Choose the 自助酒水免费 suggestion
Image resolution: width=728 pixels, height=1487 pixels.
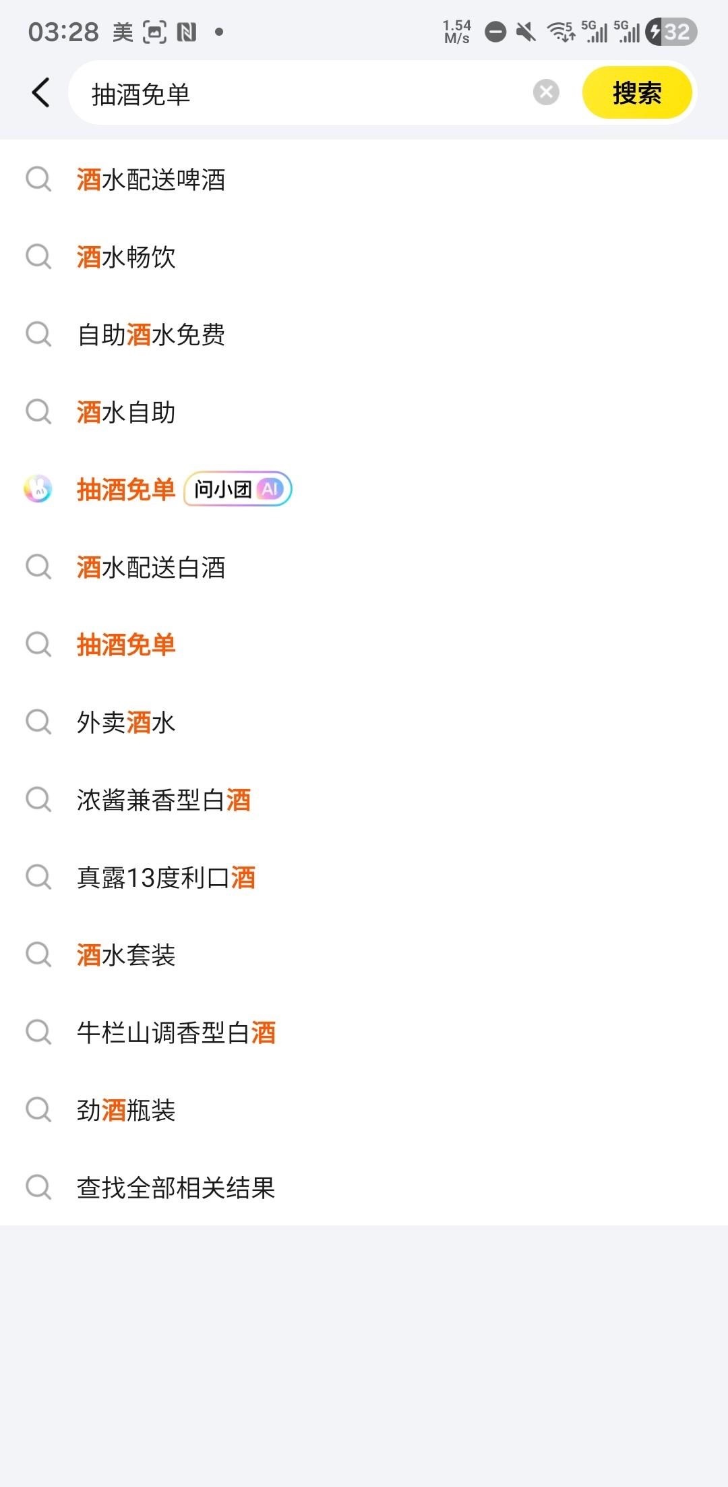[151, 335]
